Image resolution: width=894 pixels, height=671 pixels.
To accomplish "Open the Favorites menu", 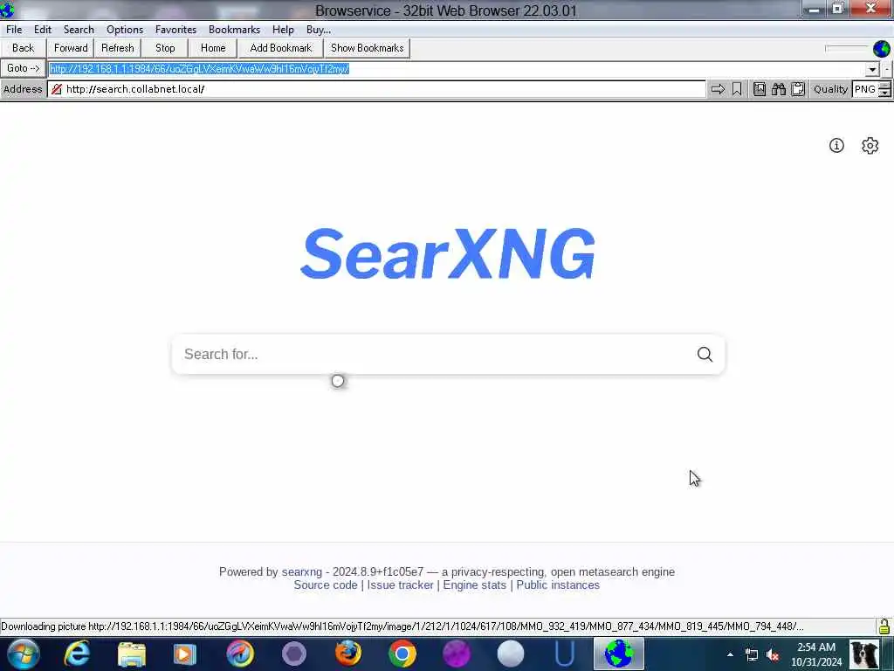I will pos(175,30).
